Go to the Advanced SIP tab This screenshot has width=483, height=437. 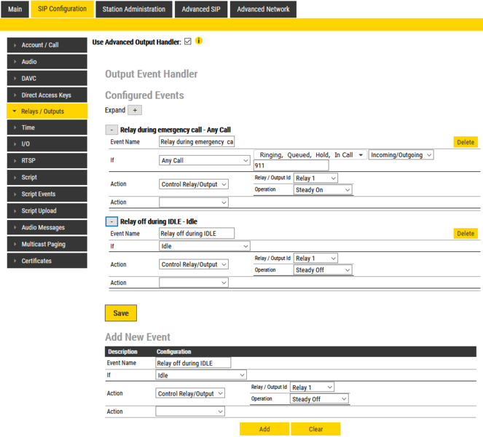[201, 9]
